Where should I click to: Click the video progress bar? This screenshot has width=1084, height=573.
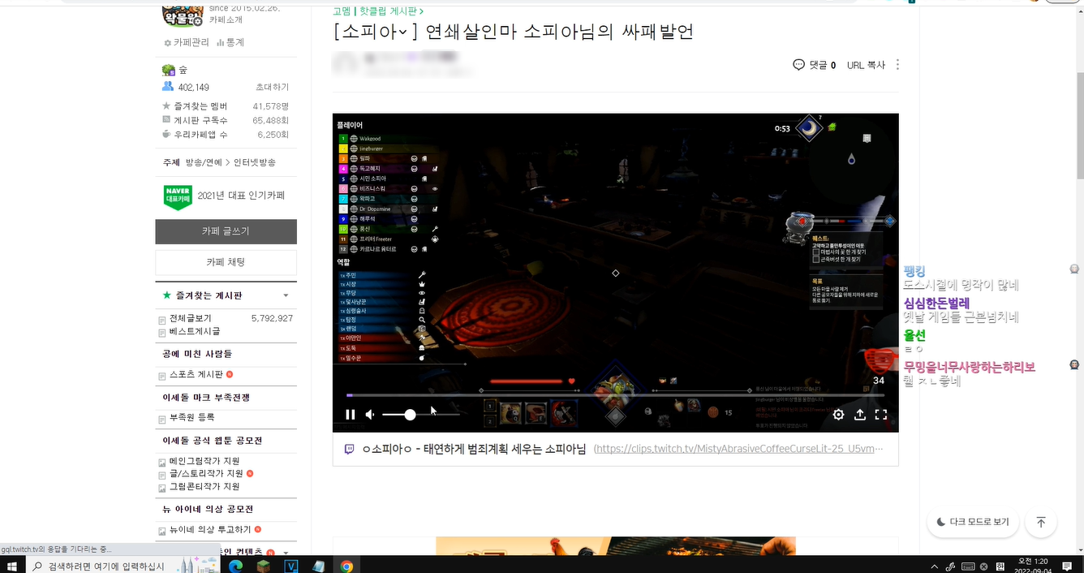615,395
